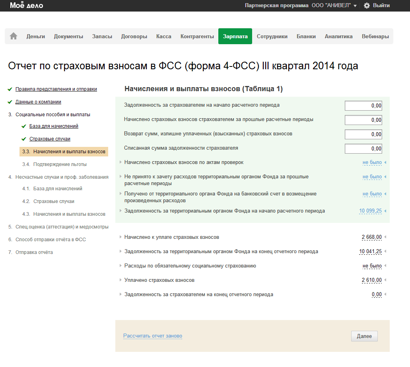This screenshot has height=367, width=410.
Task: Open the Сотрудники tab
Action: [x=272, y=36]
